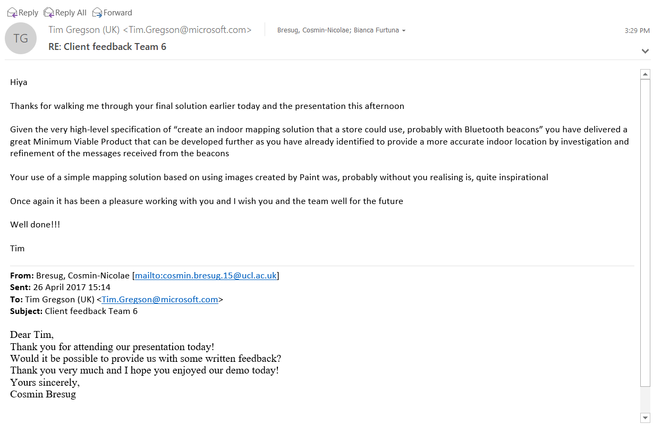Click the Reply All envelope icon

(x=49, y=12)
